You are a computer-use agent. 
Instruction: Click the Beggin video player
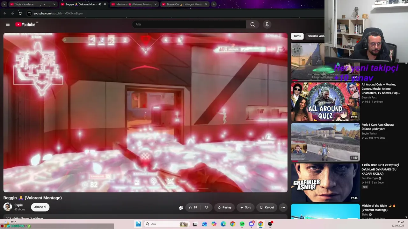pos(145,113)
